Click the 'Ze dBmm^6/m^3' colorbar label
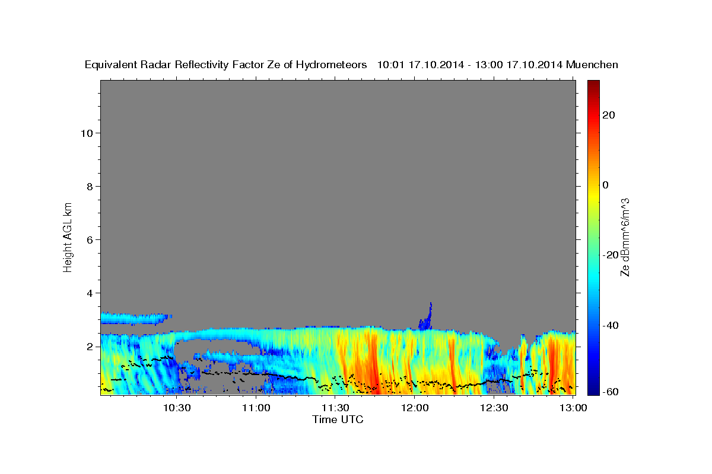Viewport: 712px width, 474px height. click(x=624, y=237)
